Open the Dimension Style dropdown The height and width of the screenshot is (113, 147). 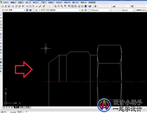tap(128, 6)
